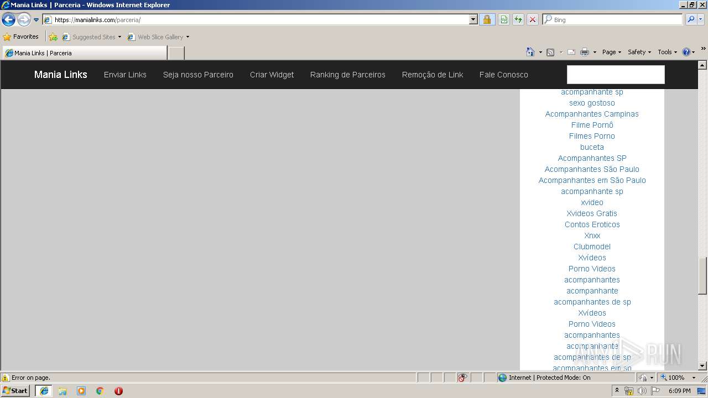Click the Home toolbar icon

530,52
